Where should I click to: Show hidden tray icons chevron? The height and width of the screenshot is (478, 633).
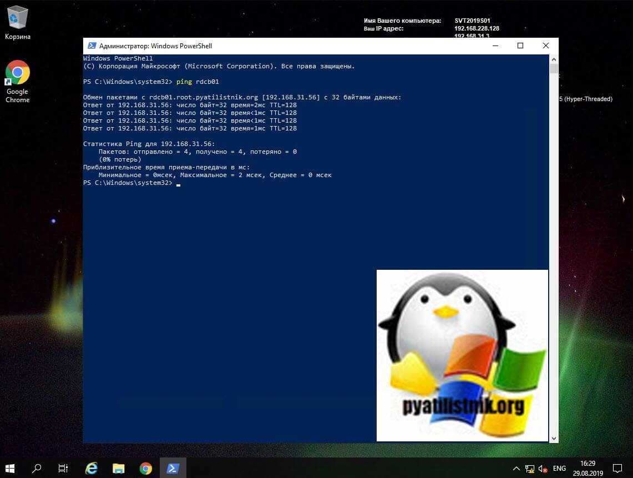516,469
